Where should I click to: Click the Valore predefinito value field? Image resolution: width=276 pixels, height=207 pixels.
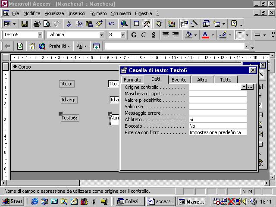coord(218,100)
